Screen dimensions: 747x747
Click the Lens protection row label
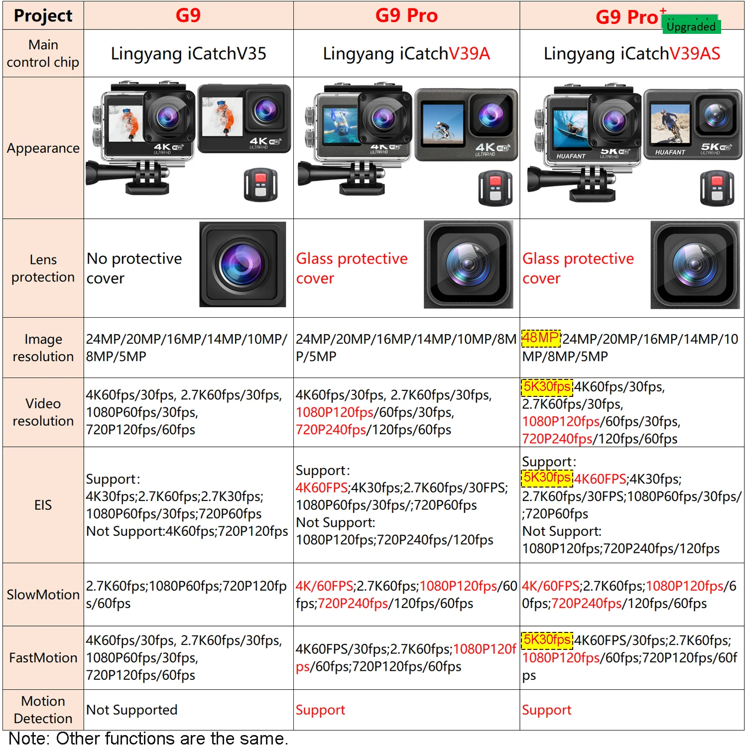click(x=43, y=268)
